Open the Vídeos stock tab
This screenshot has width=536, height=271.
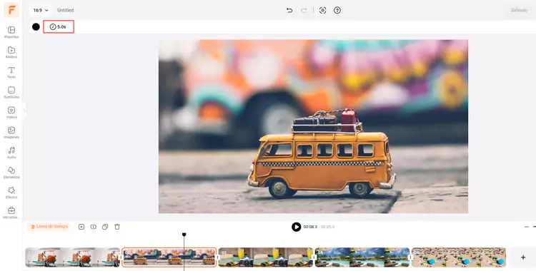click(11, 112)
